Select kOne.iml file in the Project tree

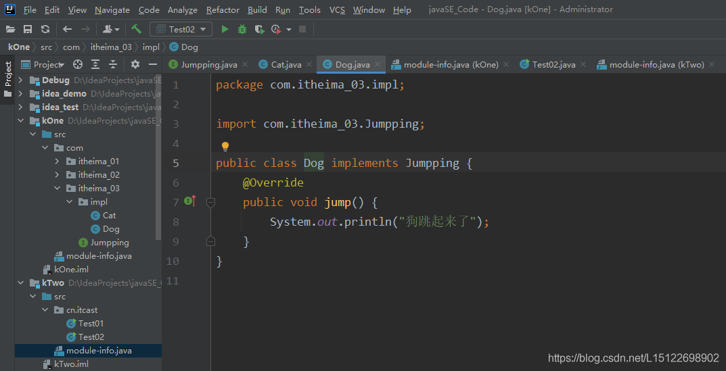pyautogui.click(x=71, y=270)
